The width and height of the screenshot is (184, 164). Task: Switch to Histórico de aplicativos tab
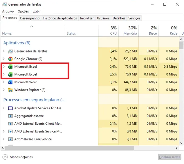[x=60, y=18]
